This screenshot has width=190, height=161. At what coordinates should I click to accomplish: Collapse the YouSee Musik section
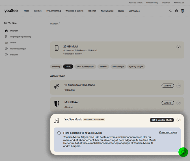[178, 120]
